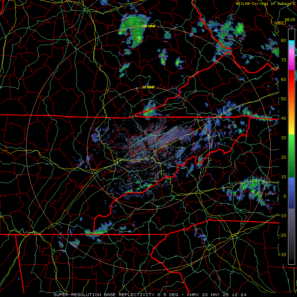Click the KMRX 28 MAY 25 12:24 timestamp
The image size is (297, 297).
(x=217, y=295)
